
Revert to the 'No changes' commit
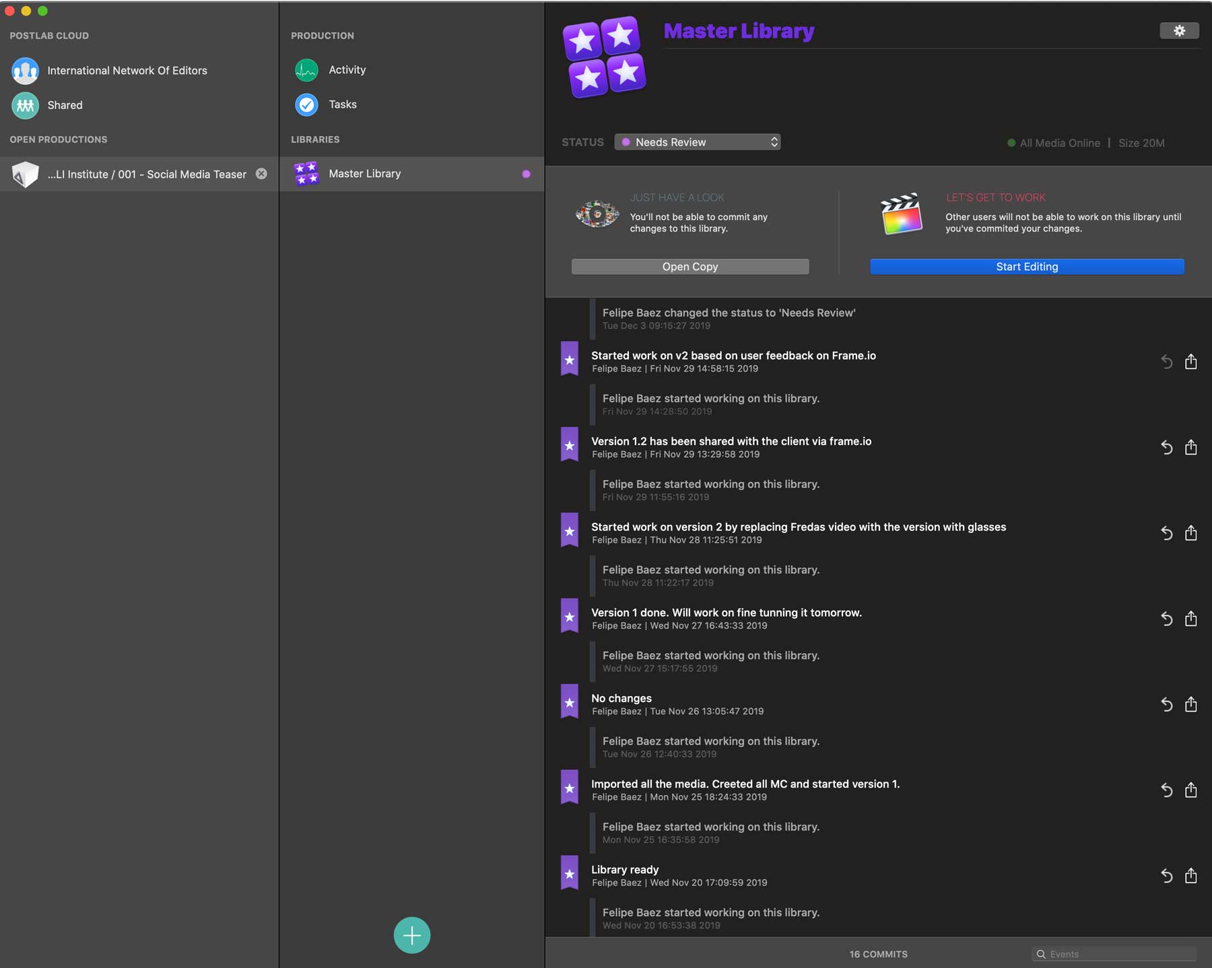(1167, 704)
